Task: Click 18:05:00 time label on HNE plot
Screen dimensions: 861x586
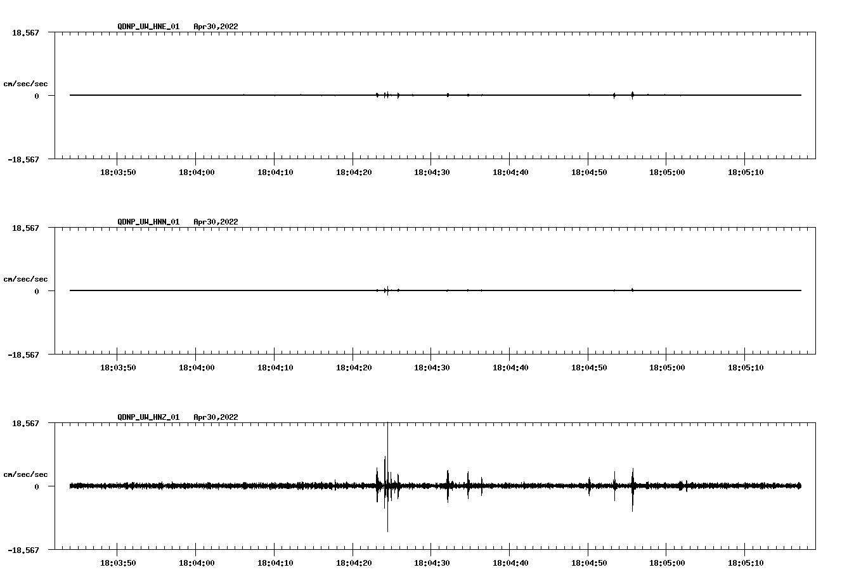Action: point(666,173)
